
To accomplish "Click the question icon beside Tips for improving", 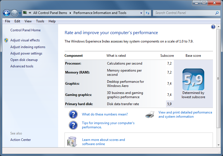I will (73, 125).
